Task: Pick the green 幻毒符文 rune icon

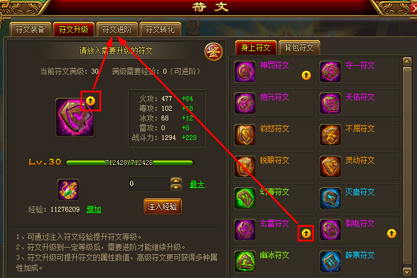Action: [245, 198]
